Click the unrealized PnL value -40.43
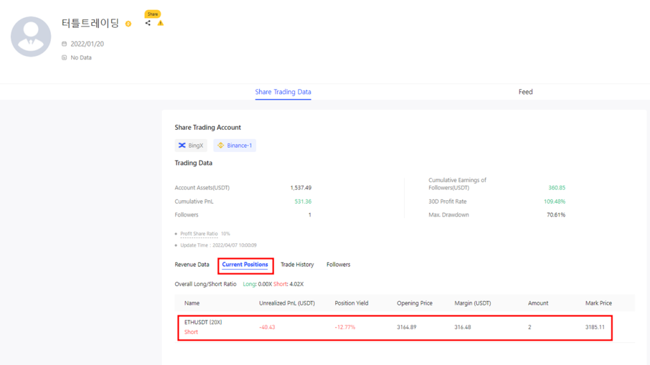 pos(267,327)
